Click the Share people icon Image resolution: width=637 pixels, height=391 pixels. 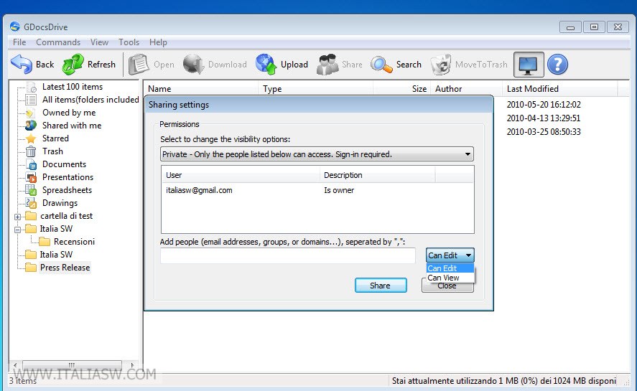[327, 64]
